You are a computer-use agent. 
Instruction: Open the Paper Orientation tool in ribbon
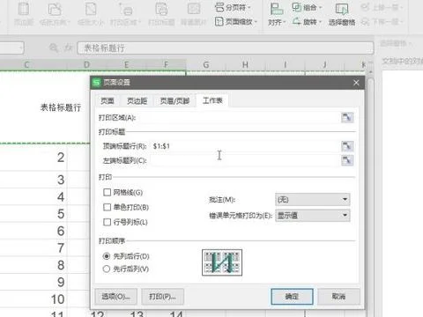point(55,14)
